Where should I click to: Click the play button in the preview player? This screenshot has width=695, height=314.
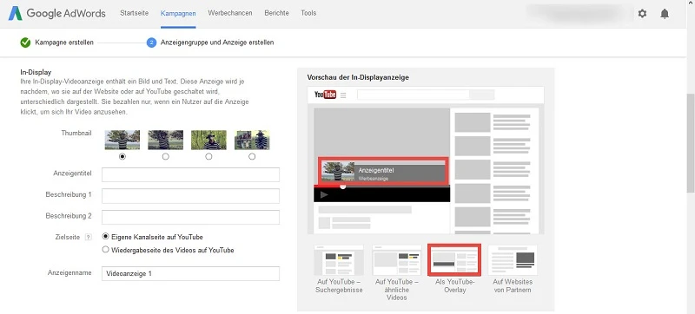[324, 194]
